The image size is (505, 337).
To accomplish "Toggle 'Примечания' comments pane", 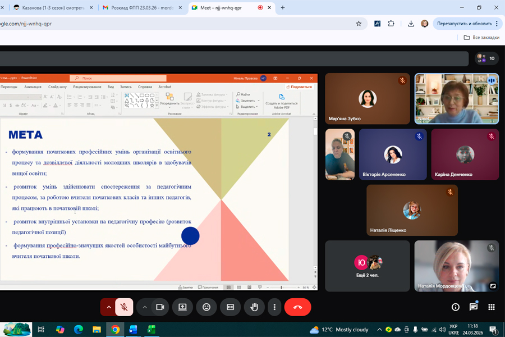I will [x=208, y=288].
